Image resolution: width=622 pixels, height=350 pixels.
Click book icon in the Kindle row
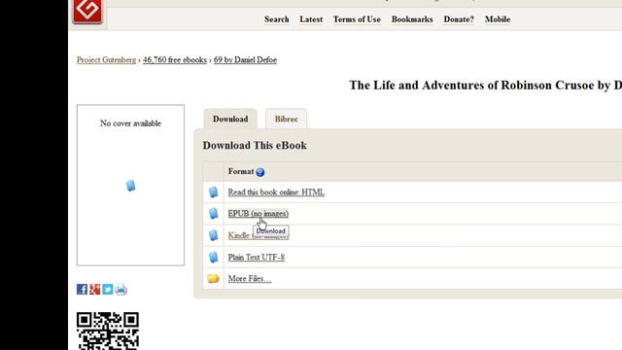coord(214,235)
